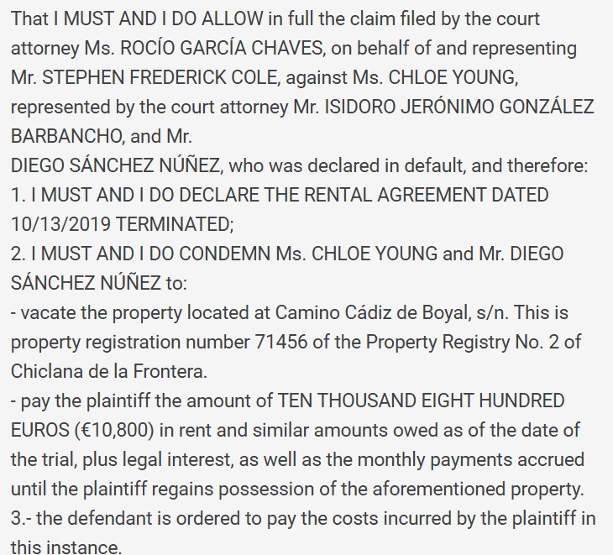Click the word TERMINATED

pyautogui.click(x=173, y=224)
